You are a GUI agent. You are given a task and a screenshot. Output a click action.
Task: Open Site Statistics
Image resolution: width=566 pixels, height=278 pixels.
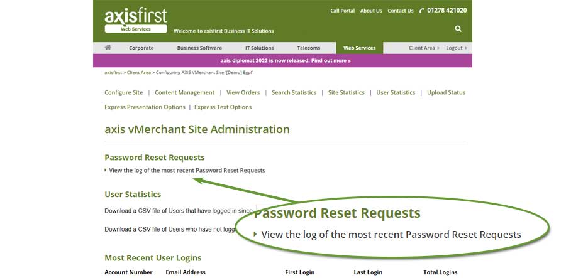pos(346,92)
